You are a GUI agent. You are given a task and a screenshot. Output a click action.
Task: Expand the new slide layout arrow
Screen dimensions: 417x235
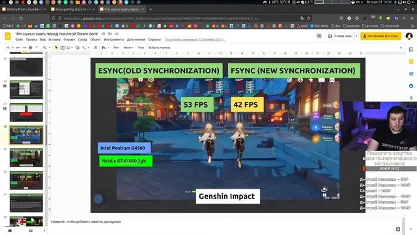[x=12, y=48]
